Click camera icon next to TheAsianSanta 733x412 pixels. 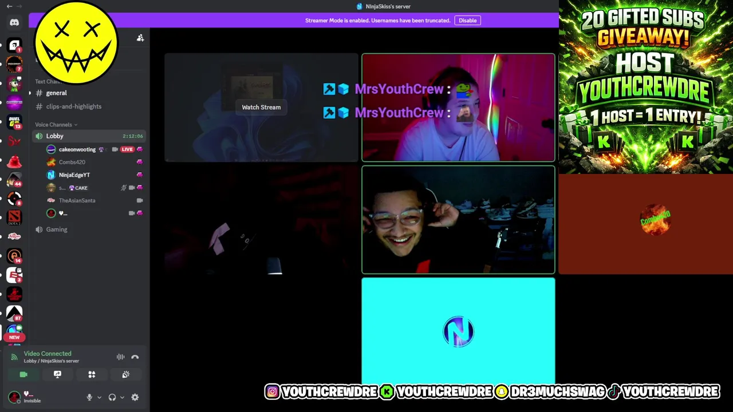(x=140, y=200)
